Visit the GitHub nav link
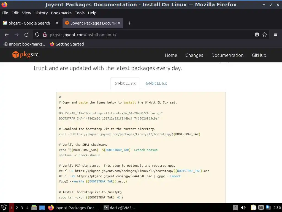Image resolution: width=282 pixels, height=212 pixels. [x=259, y=55]
